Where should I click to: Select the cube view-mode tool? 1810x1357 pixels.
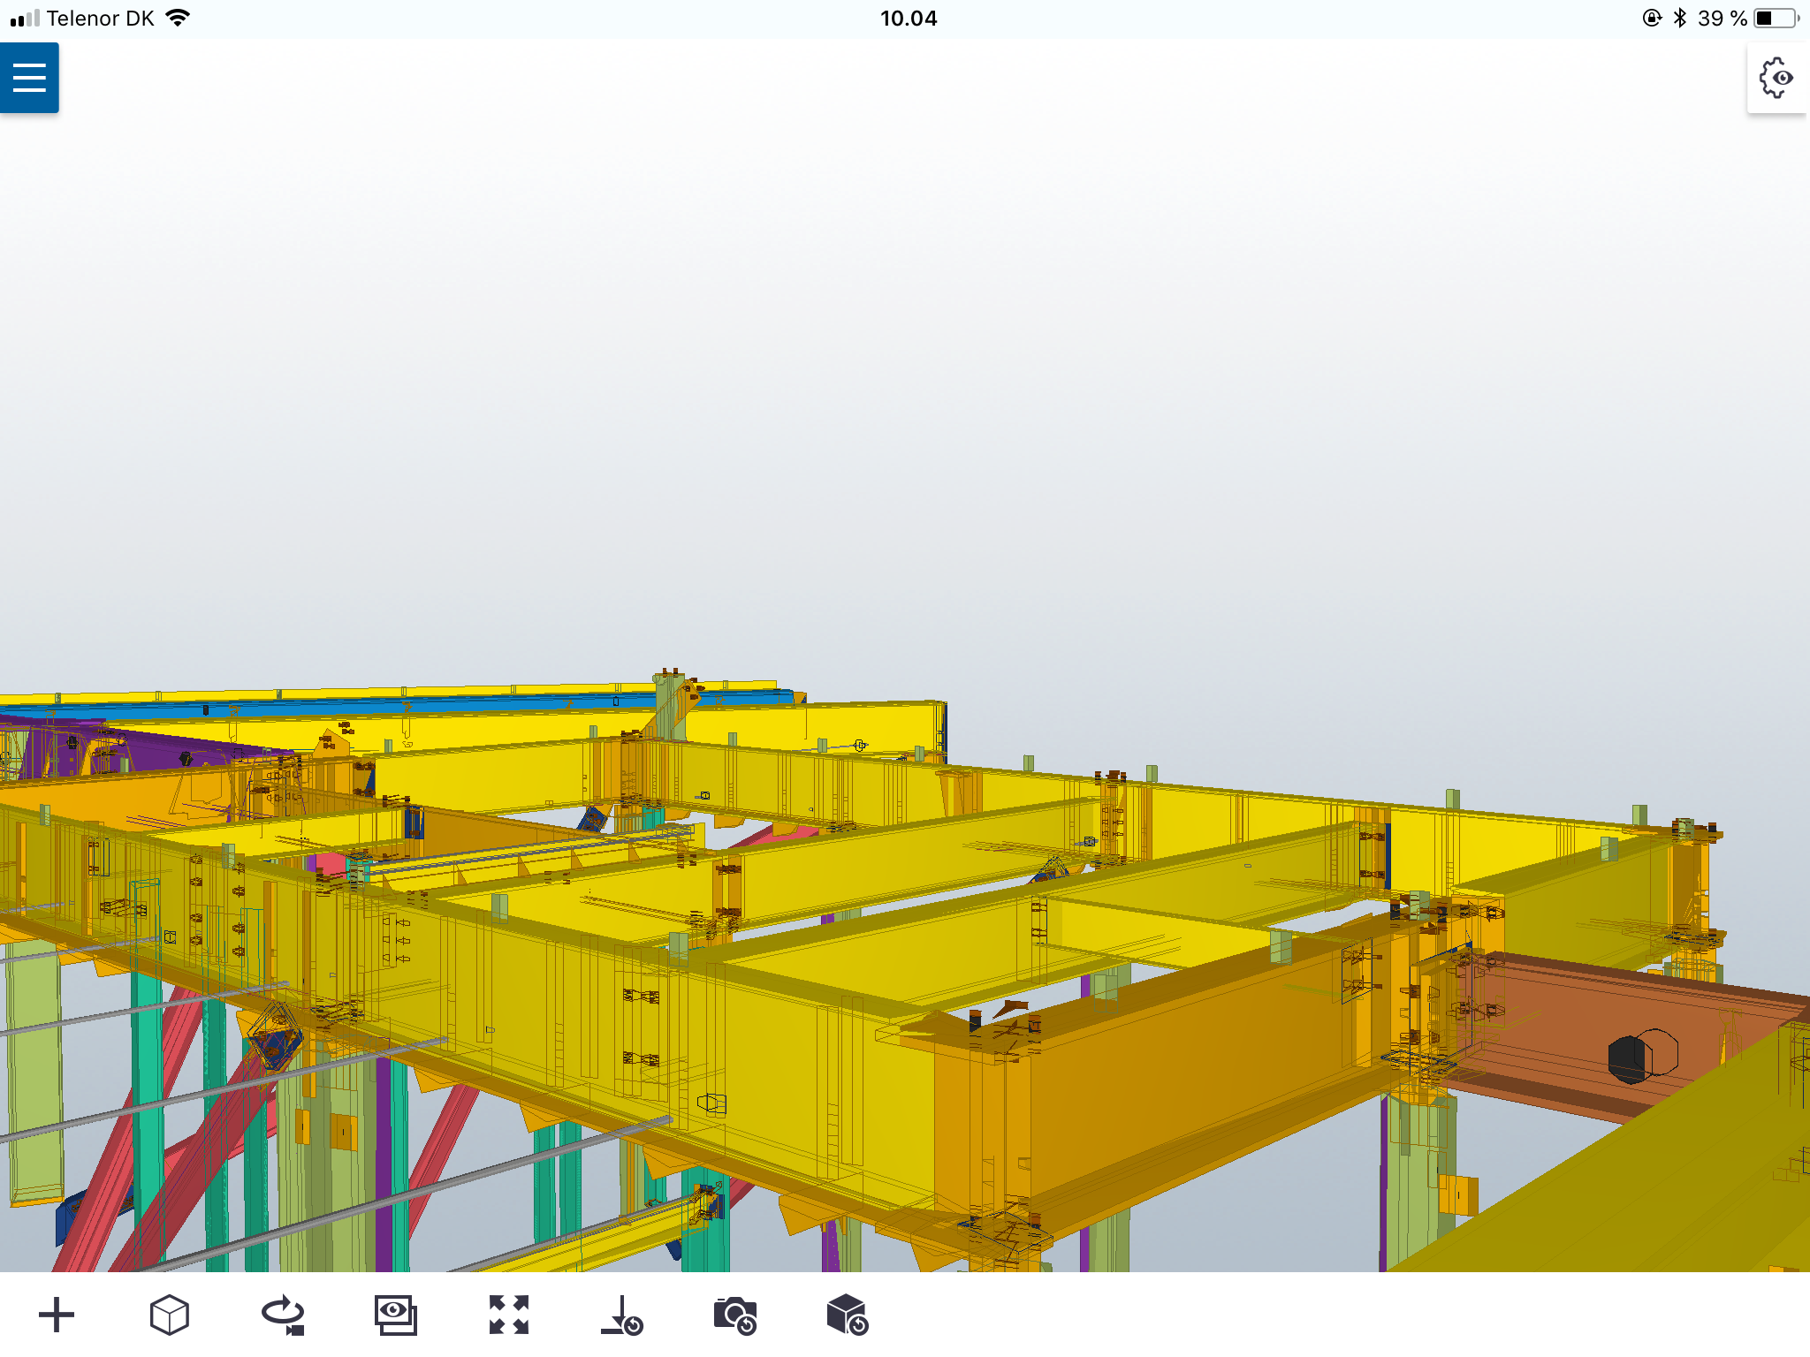click(x=170, y=1314)
